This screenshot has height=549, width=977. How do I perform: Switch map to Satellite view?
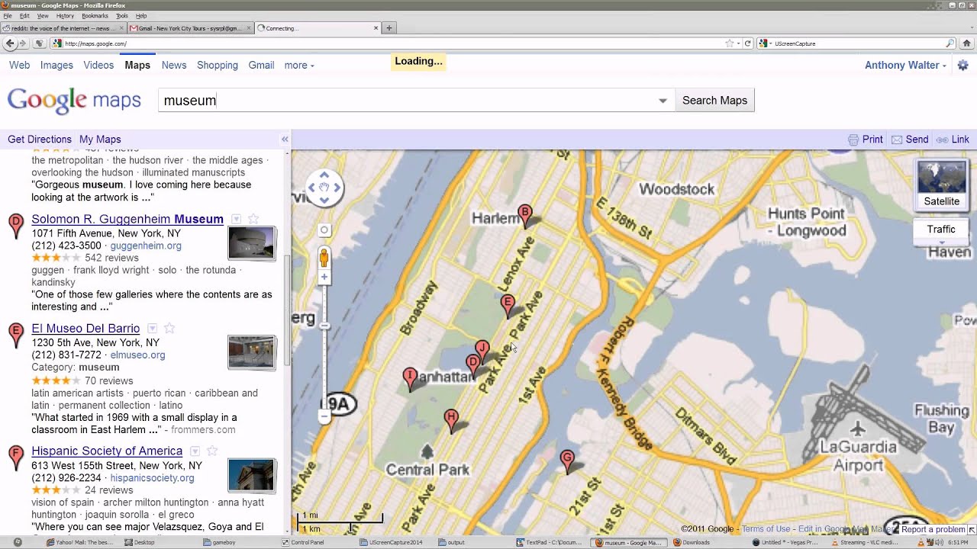point(941,185)
